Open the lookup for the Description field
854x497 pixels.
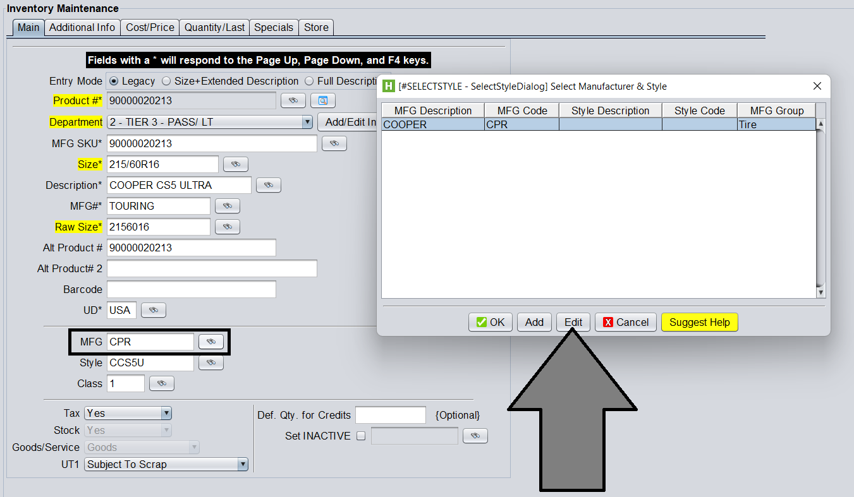click(x=268, y=185)
